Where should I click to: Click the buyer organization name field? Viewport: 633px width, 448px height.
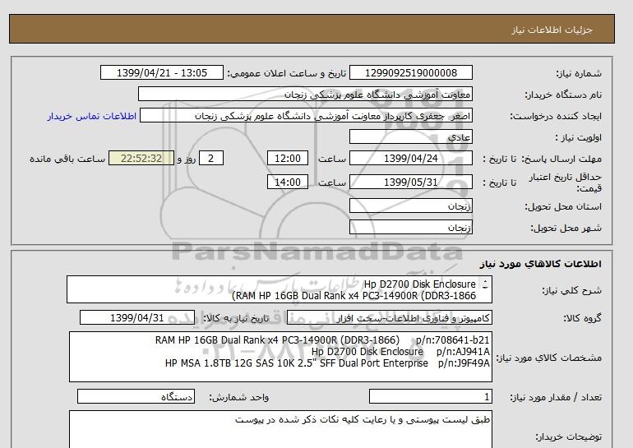click(305, 94)
